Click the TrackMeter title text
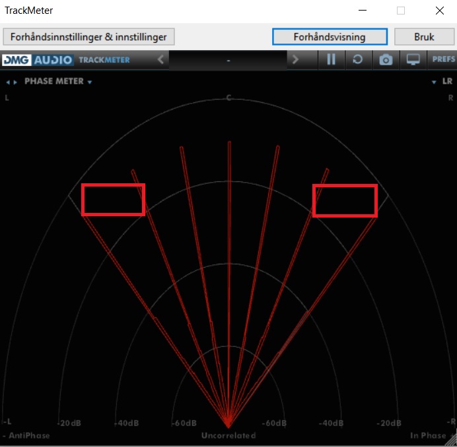 tap(29, 11)
